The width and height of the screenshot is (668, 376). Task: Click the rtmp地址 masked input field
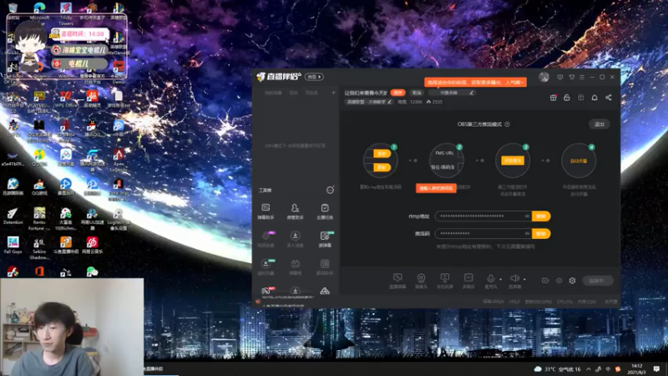[483, 216]
